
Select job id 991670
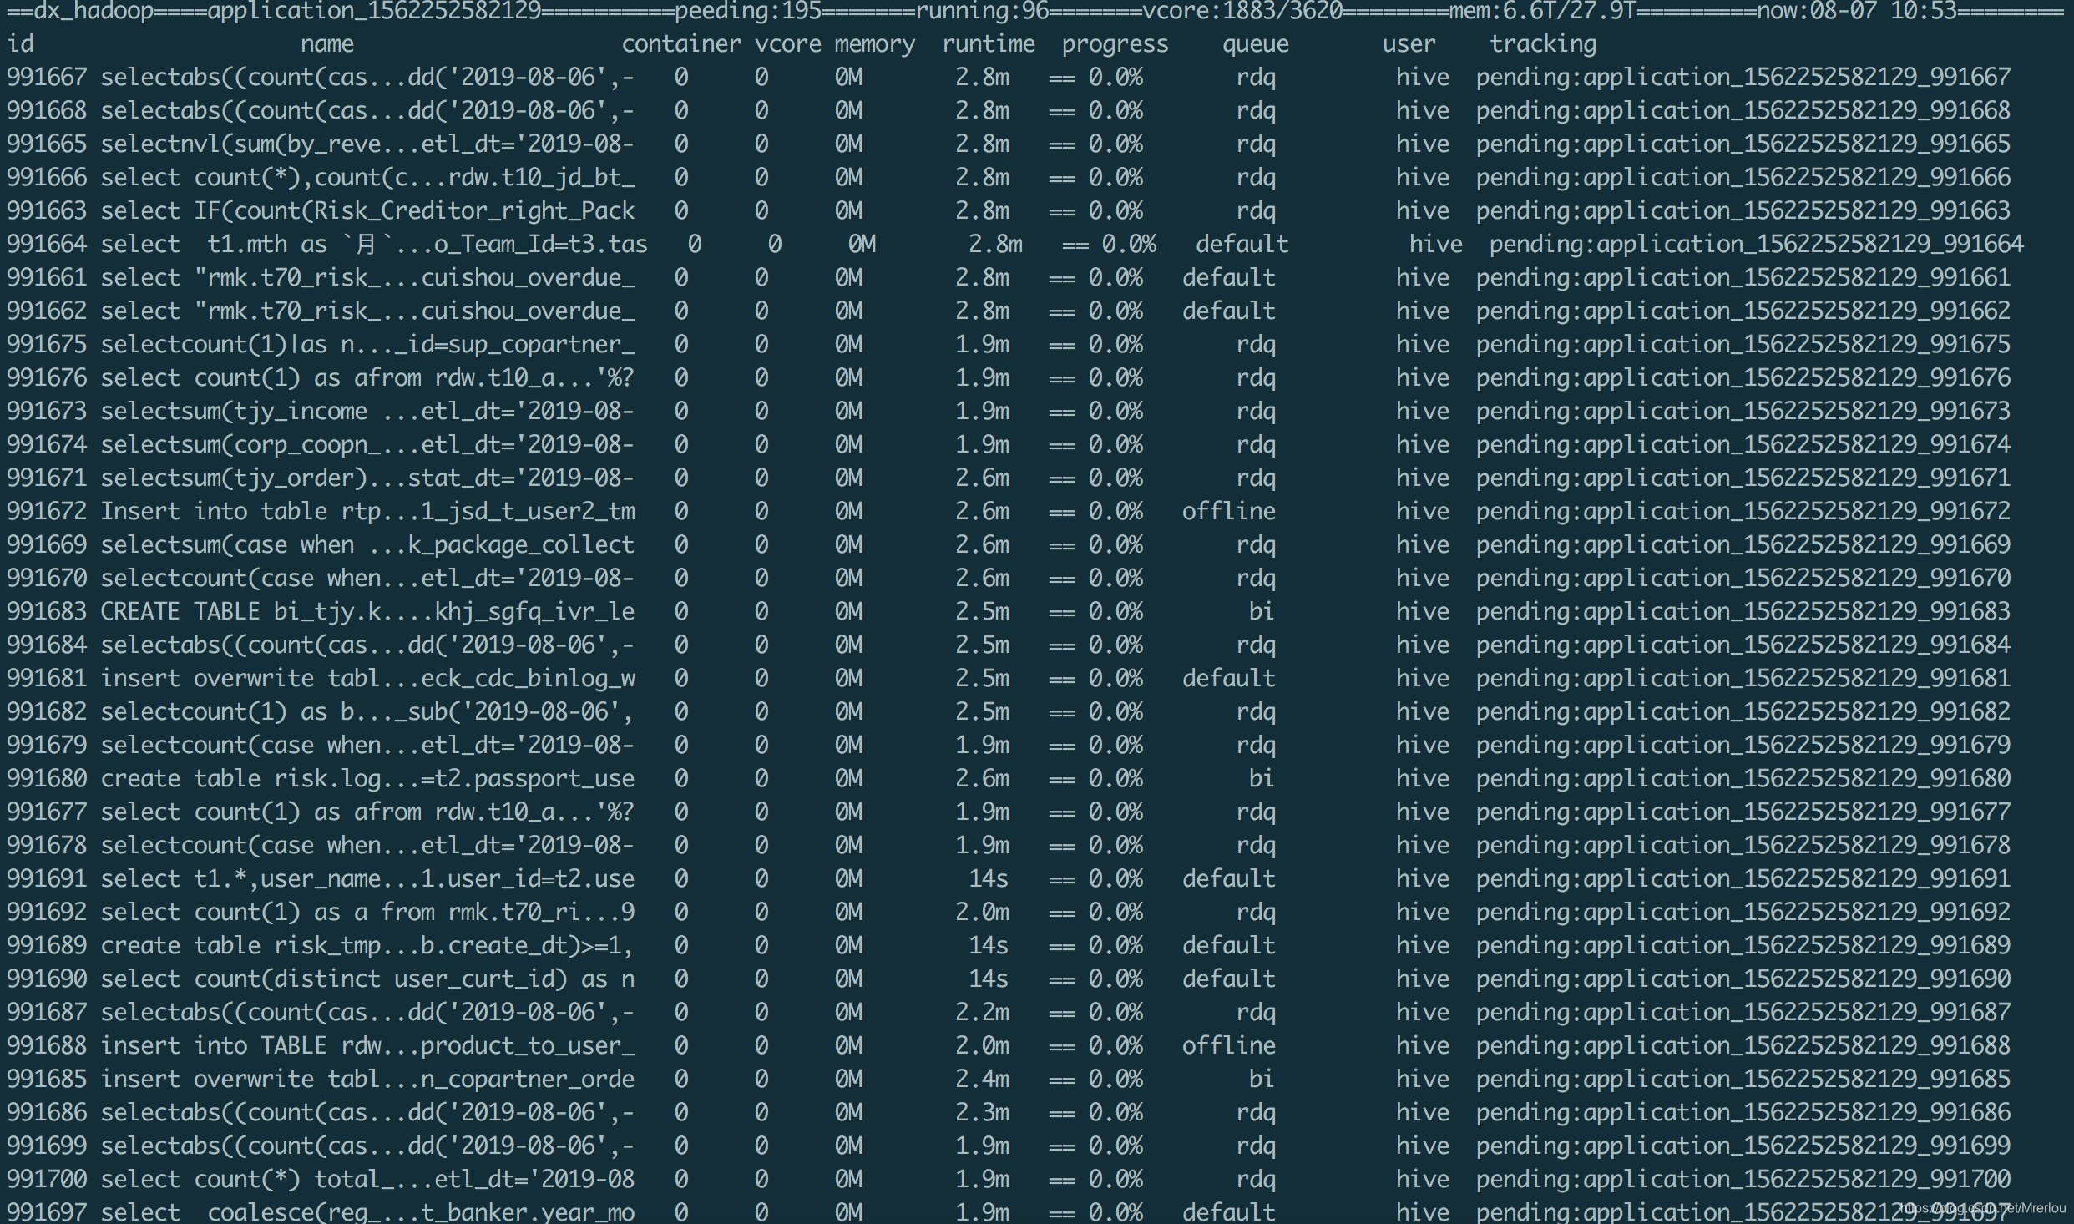point(47,578)
